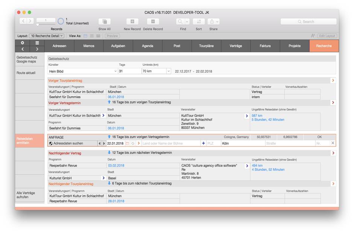
Task: Open the hamburger menu in navigation bar
Action: tap(37, 43)
